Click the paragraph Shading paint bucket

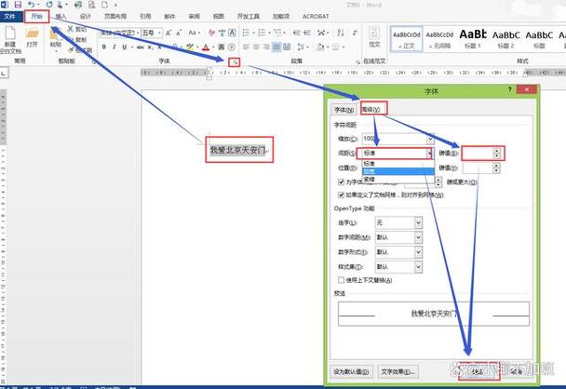click(321, 47)
